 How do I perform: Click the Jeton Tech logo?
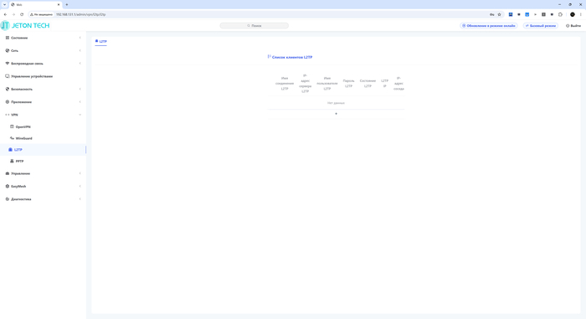25,25
